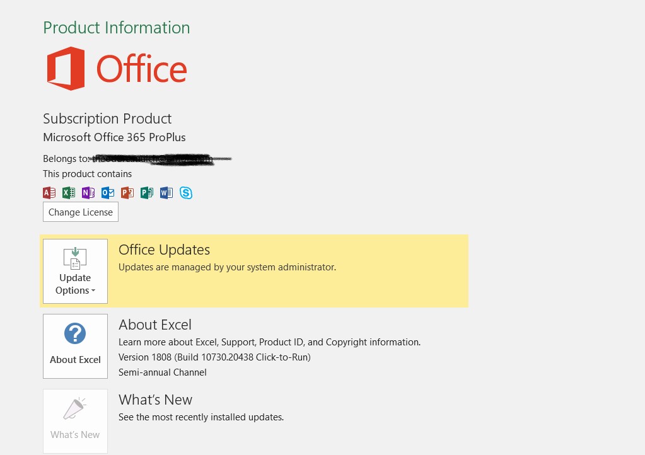This screenshot has width=645, height=455.
Task: Select the 'Belongs to:' label
Action: click(x=66, y=159)
